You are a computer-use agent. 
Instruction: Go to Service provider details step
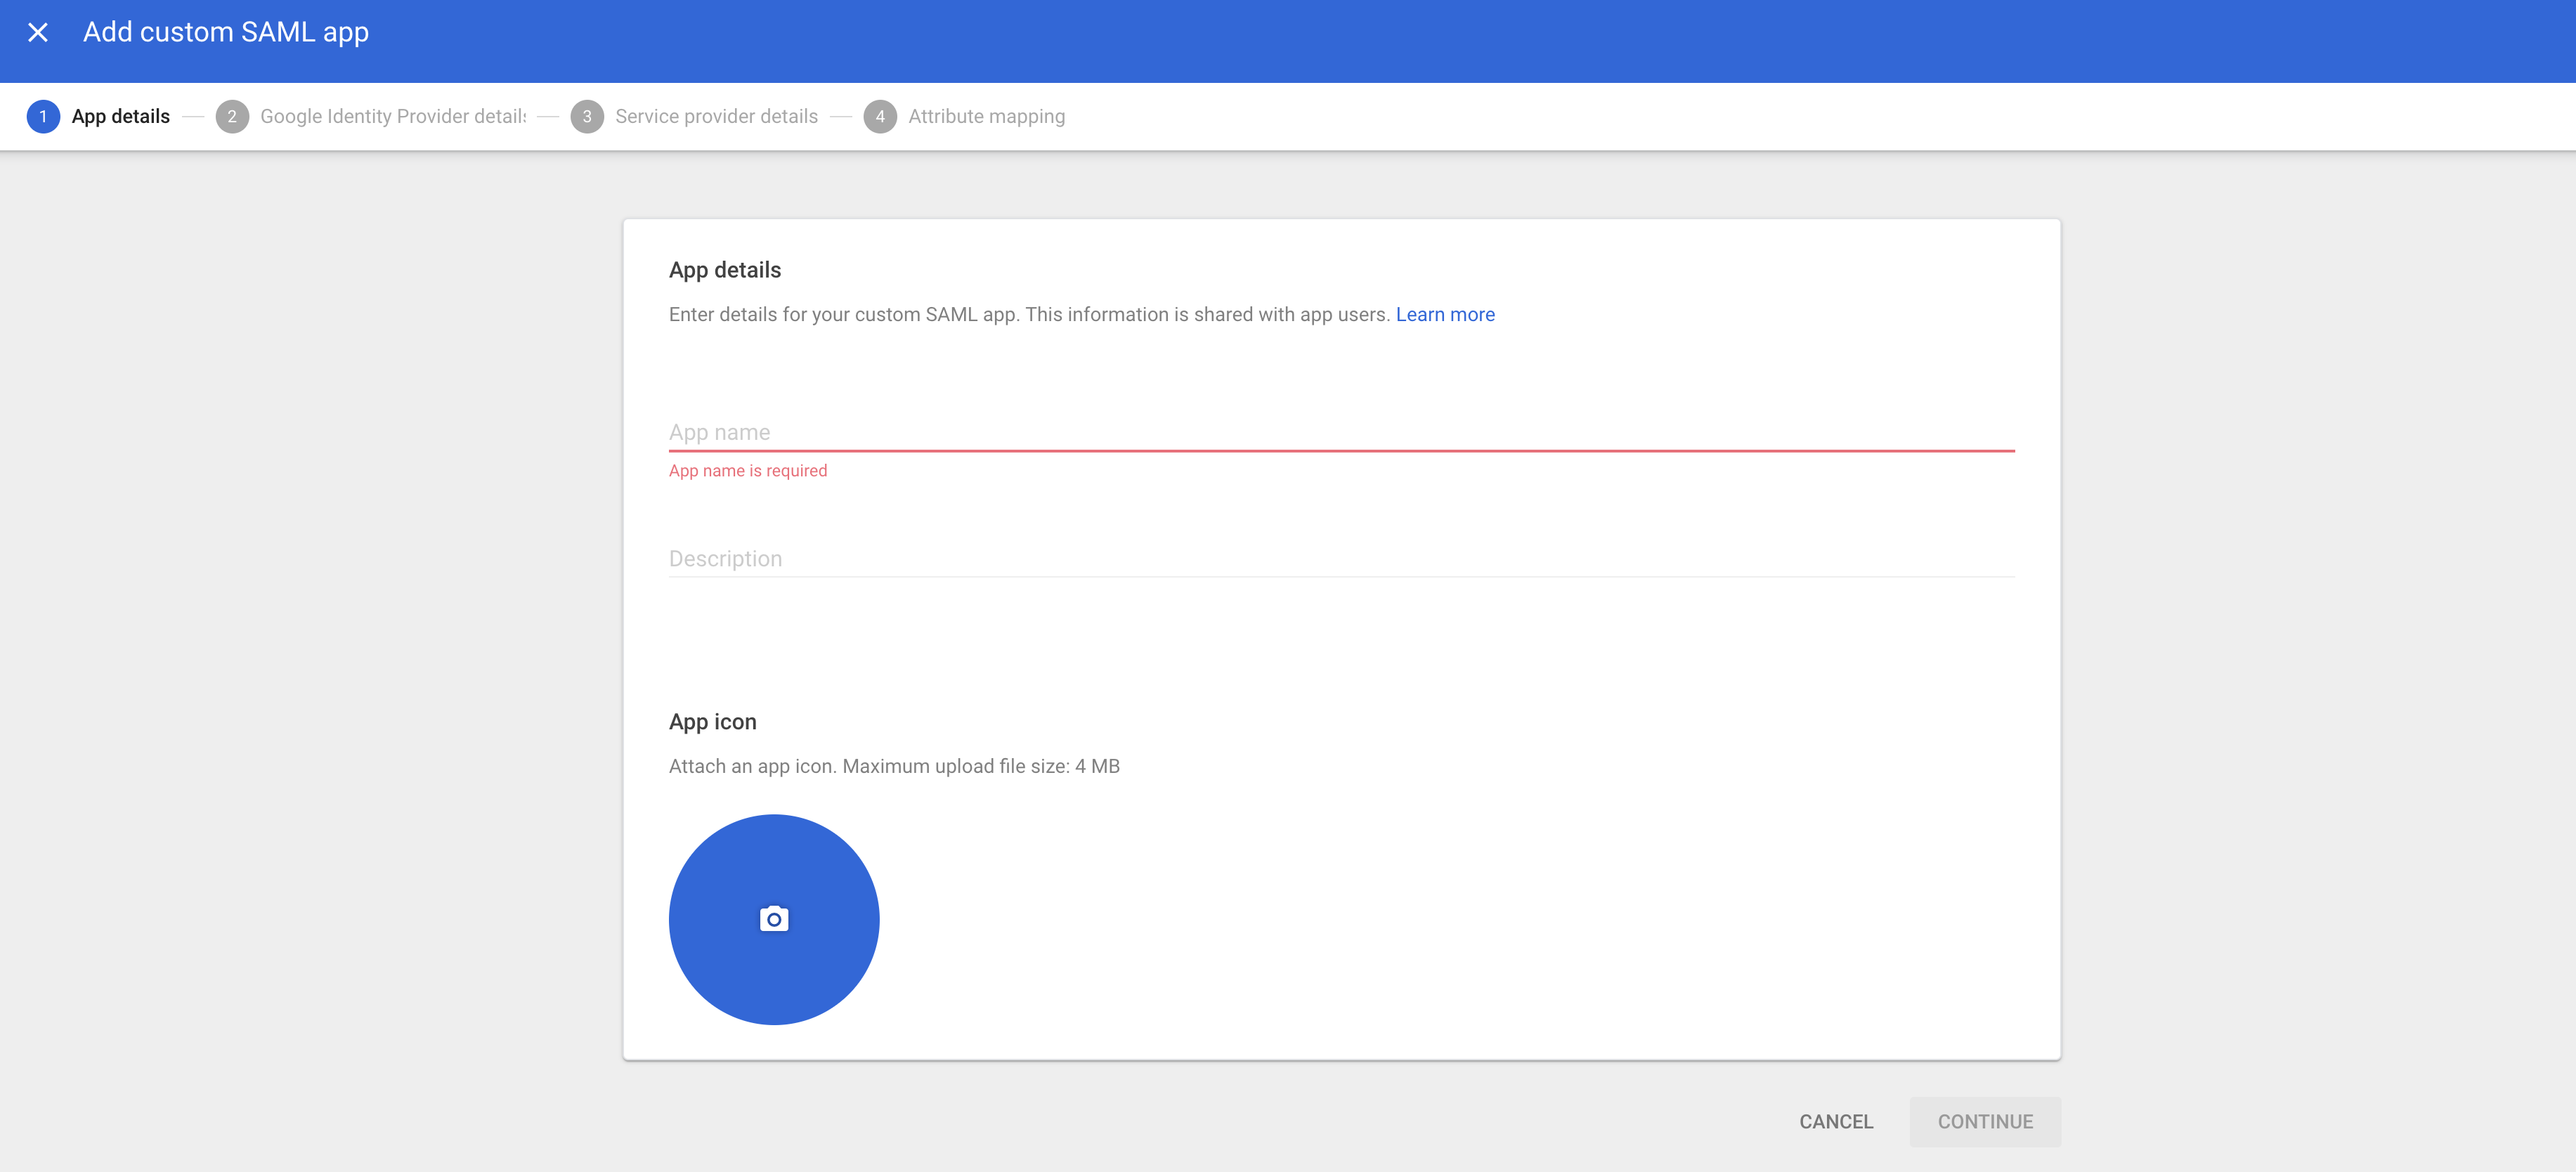pyautogui.click(x=716, y=116)
